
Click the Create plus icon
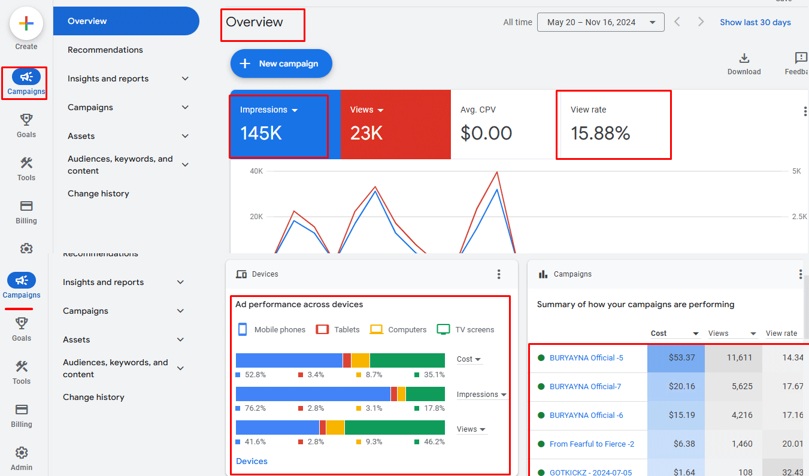point(26,24)
